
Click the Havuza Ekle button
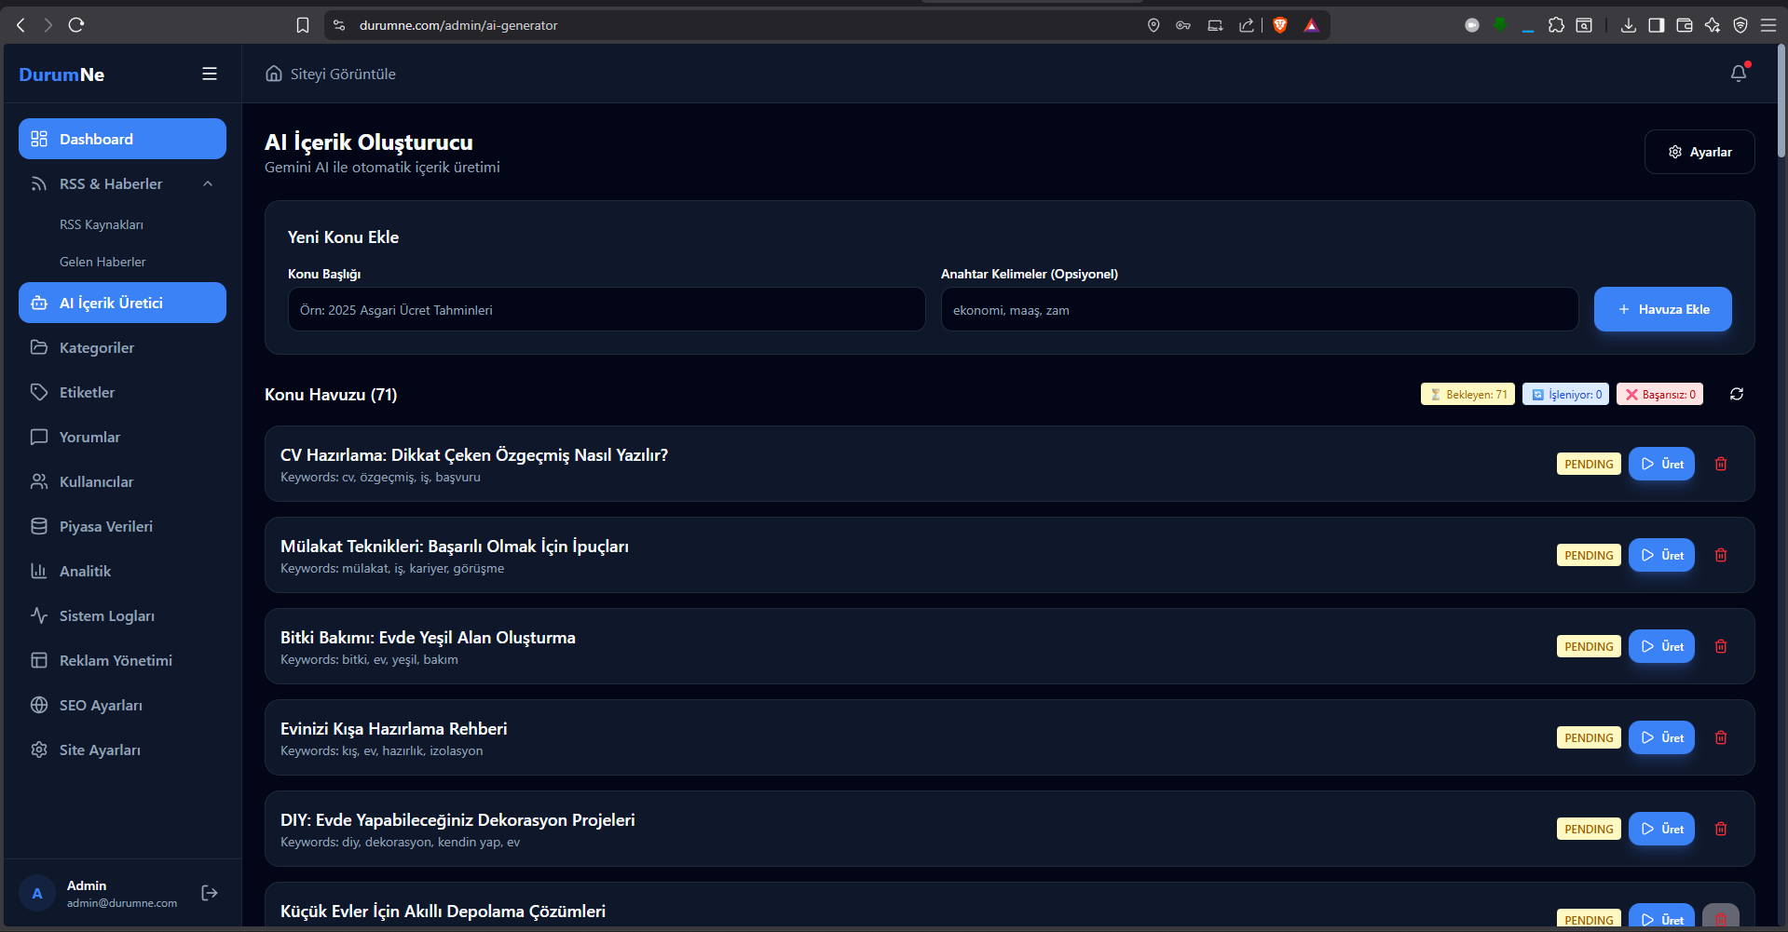[x=1663, y=309]
